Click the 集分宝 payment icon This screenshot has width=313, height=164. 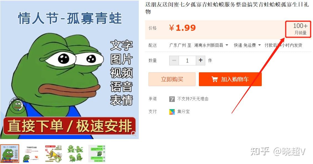(x=172, y=112)
